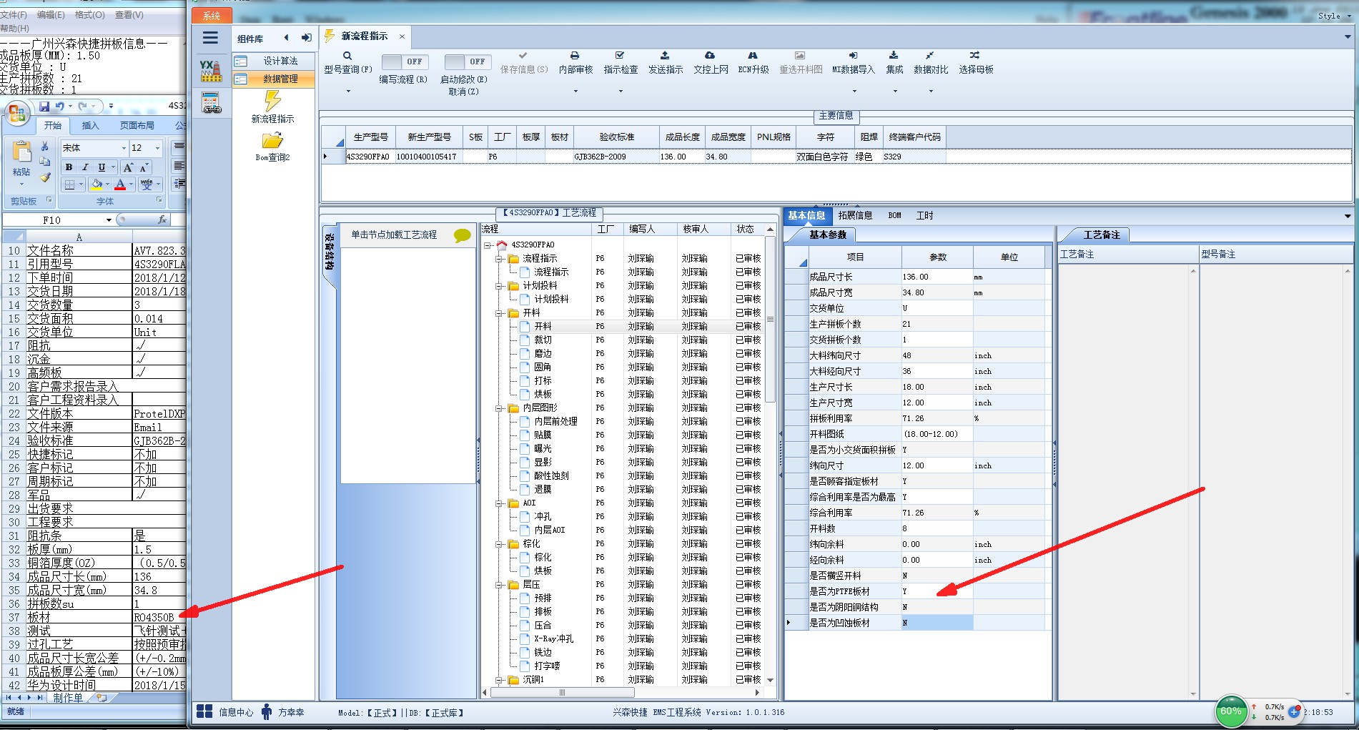Open the calculator link icon in sidebar

[x=211, y=104]
